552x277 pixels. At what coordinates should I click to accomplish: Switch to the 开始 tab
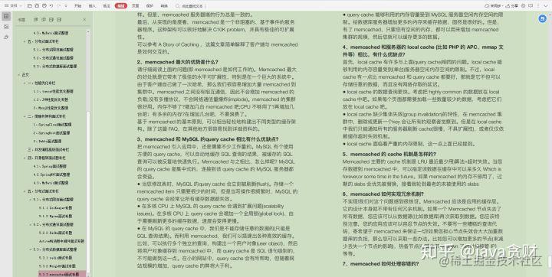(x=77, y=6)
